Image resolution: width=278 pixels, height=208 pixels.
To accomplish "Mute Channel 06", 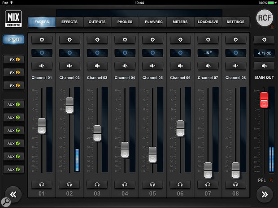I will (180, 66).
